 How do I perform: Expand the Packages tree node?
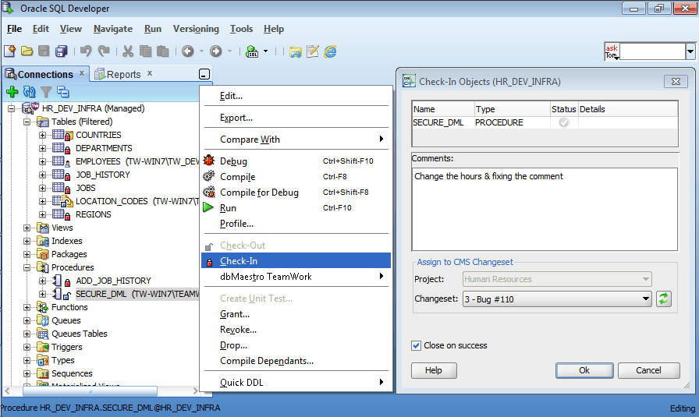pyautogui.click(x=27, y=254)
